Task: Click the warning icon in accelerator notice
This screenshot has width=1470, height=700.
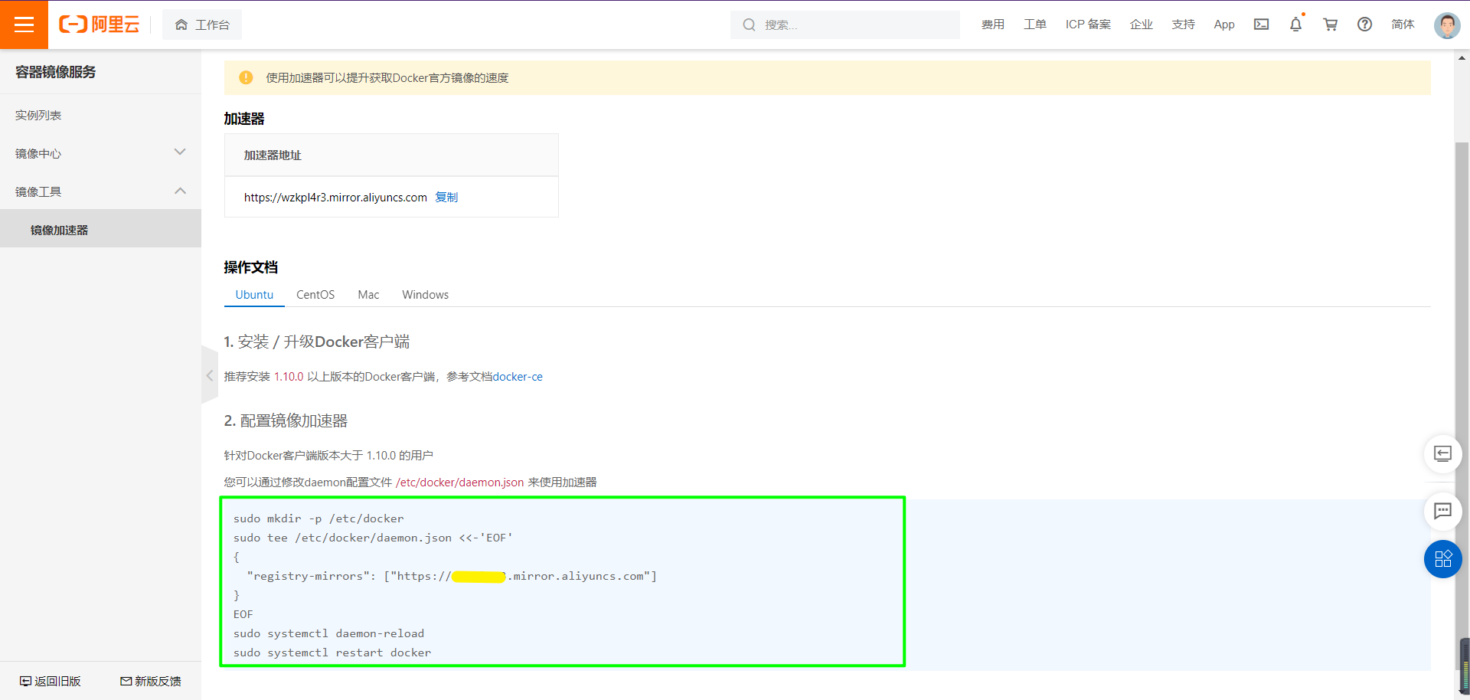Action: (x=246, y=77)
